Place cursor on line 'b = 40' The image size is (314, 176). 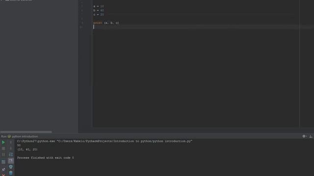tap(99, 10)
